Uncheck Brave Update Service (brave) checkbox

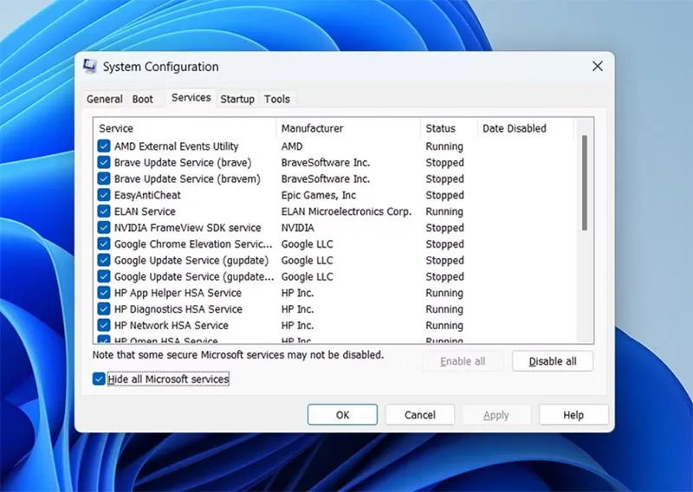click(x=104, y=163)
